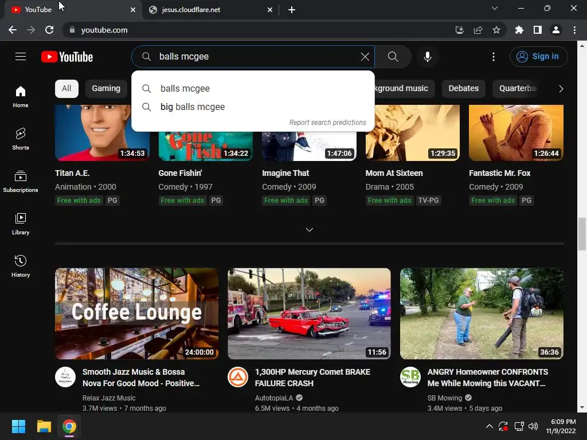Open Subscriptions in the sidebar
Screen dimensions: 587x440
click(21, 181)
